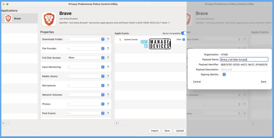Remove the application with the minus button under Applications
Screen dimensions: 274x138
coord(9,123)
